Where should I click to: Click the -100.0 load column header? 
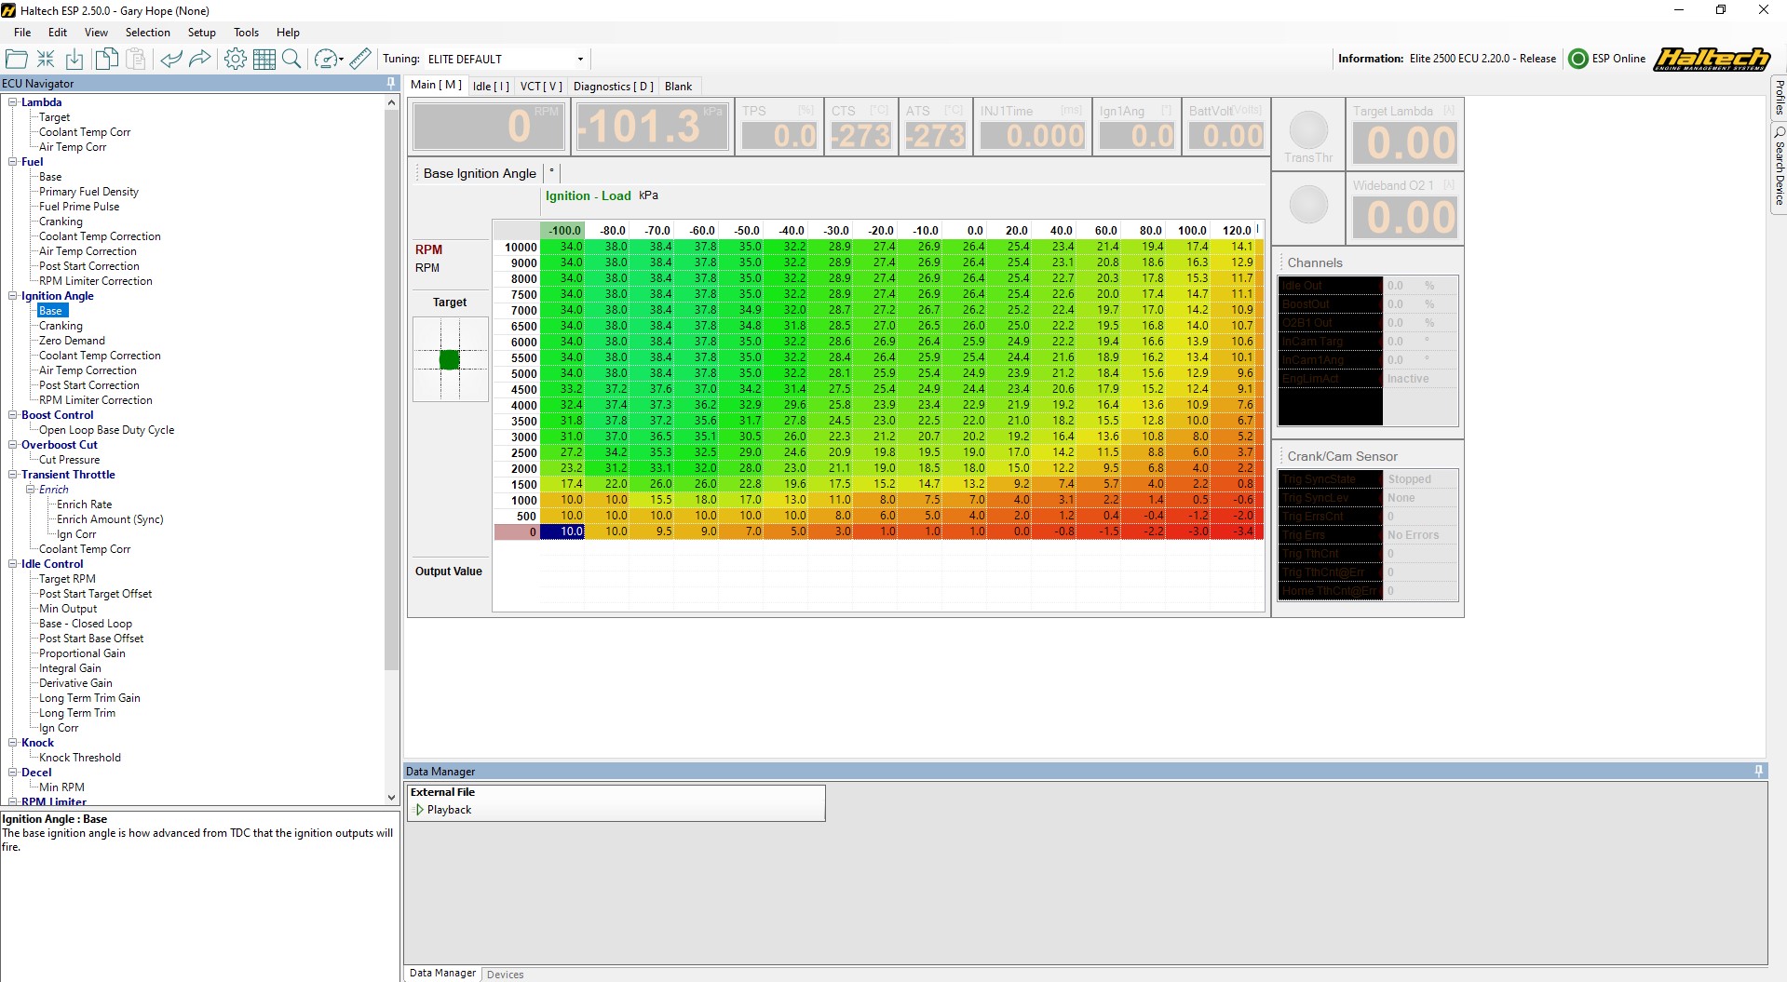pos(562,230)
